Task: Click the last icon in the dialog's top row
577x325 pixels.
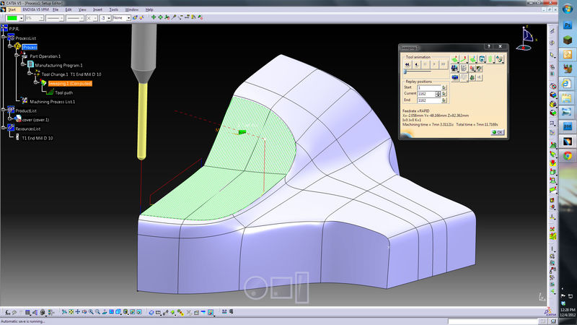Action: click(x=500, y=59)
